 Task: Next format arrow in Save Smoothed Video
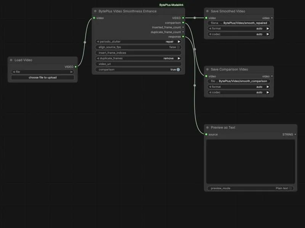(x=268, y=28)
